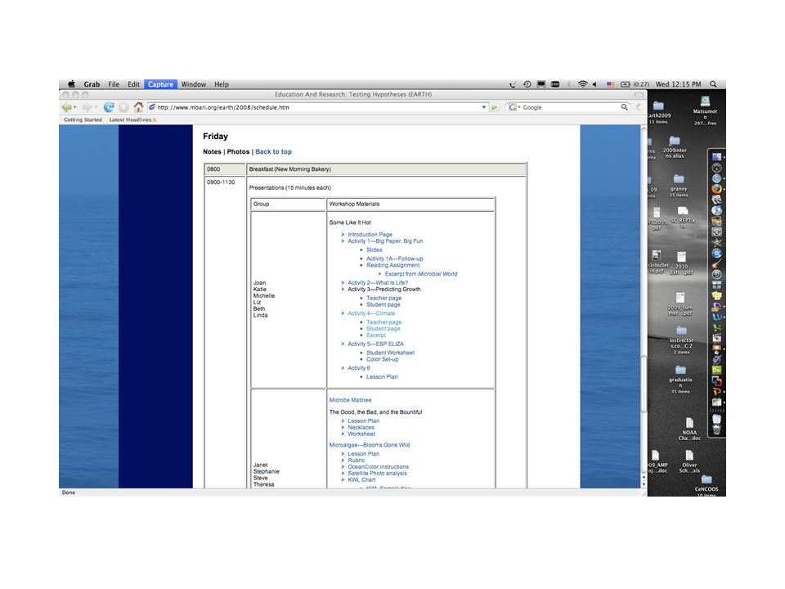
Task: Open the Time Machine icon in the menu bar
Action: [x=527, y=84]
